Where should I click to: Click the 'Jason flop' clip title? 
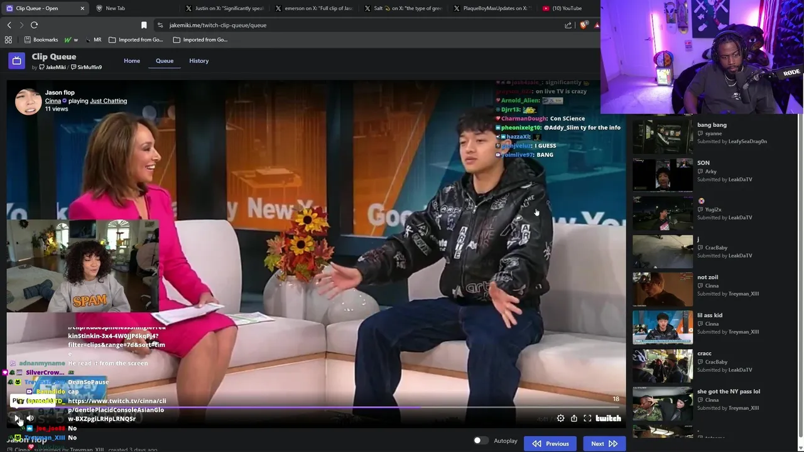tap(60, 92)
